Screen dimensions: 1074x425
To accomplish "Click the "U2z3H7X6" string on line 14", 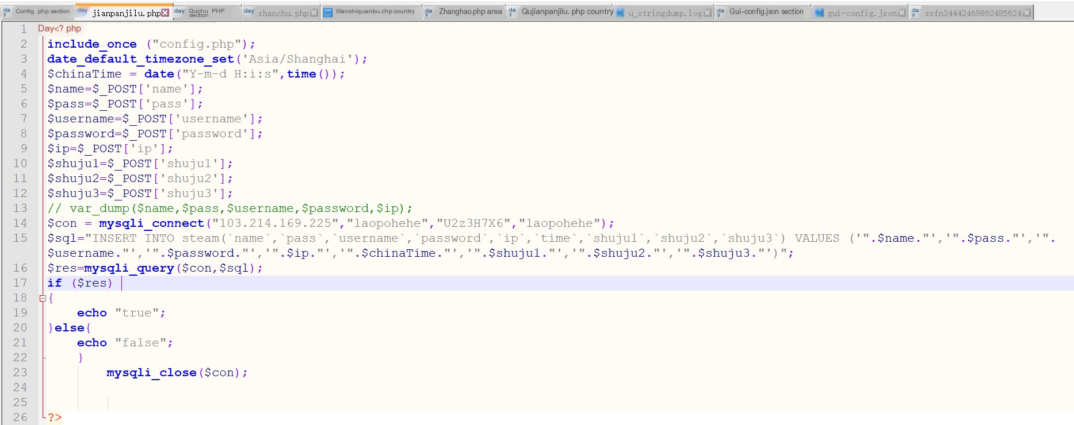I will click(x=473, y=223).
